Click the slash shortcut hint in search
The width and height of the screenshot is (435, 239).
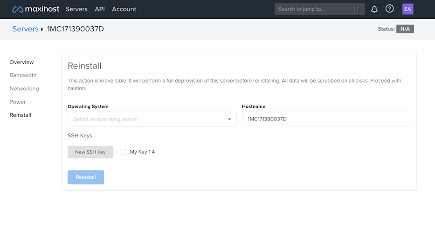358,9
